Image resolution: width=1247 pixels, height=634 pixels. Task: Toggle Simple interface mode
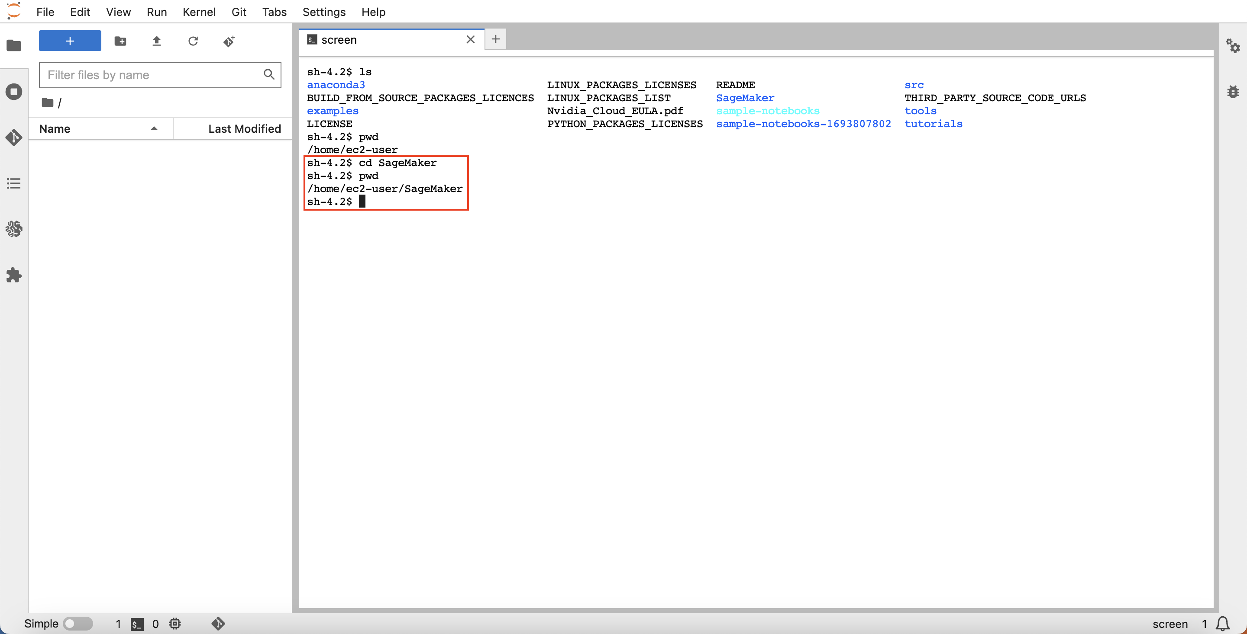coord(78,623)
